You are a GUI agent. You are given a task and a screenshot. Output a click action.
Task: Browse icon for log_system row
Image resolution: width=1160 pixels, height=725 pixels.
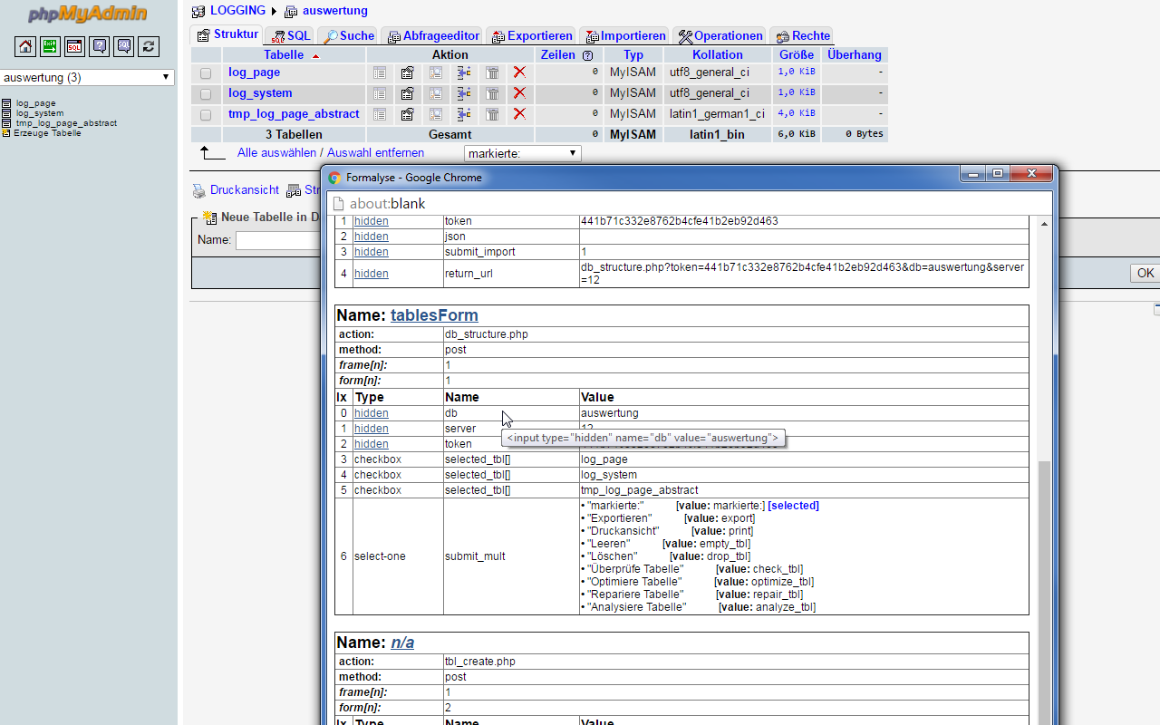(x=380, y=93)
